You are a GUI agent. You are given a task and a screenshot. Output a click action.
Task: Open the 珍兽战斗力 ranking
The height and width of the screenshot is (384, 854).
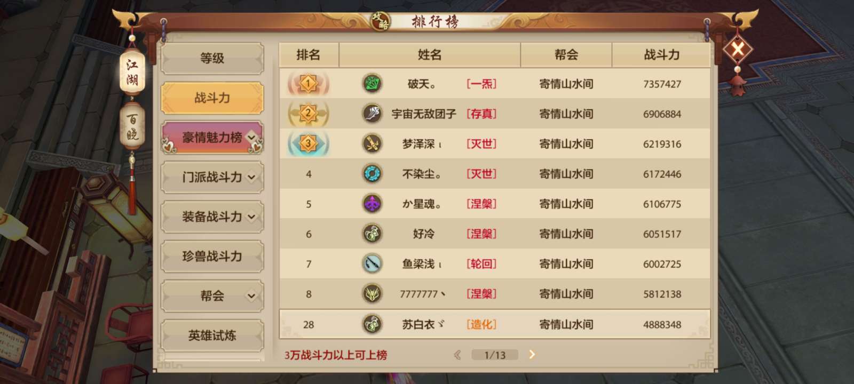pos(212,256)
